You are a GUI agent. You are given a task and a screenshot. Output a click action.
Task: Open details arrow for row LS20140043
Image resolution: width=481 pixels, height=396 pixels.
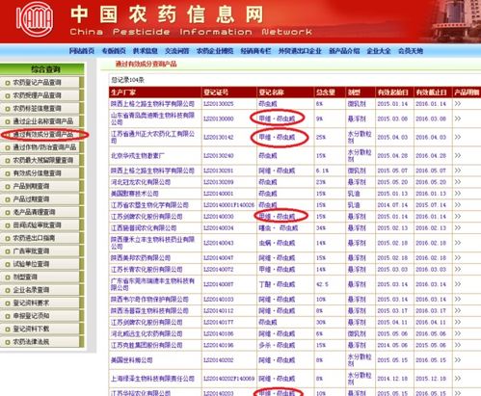[458, 243]
